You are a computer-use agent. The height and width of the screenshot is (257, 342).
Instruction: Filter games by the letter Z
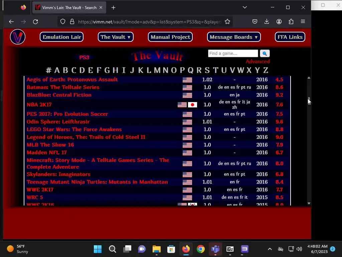click(x=266, y=70)
